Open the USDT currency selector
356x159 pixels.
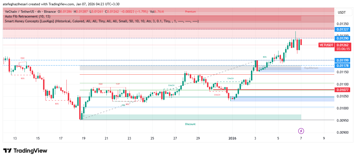[x=342, y=13]
